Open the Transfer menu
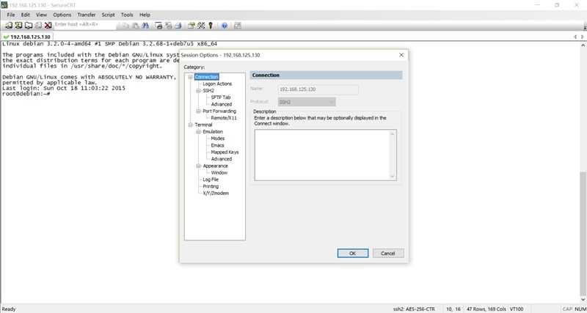587x313 pixels. [x=87, y=15]
